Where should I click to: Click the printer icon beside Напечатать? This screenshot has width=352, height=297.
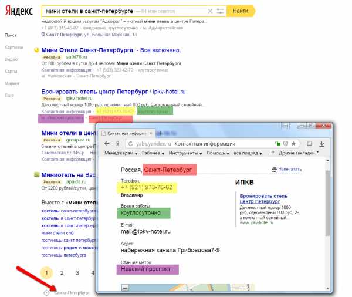(x=274, y=170)
